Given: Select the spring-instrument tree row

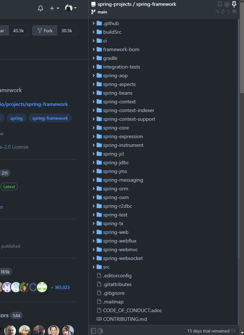Looking at the screenshot, I should pyautogui.click(x=164, y=145).
